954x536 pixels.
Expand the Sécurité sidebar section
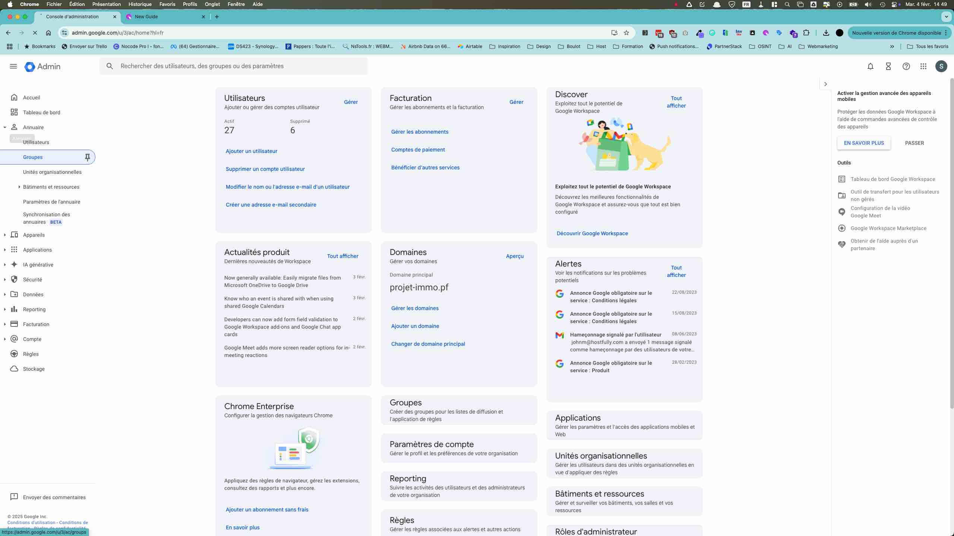[x=5, y=280]
